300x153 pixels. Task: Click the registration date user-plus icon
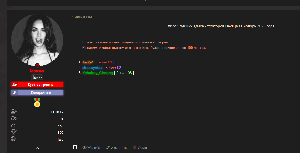[14, 112]
